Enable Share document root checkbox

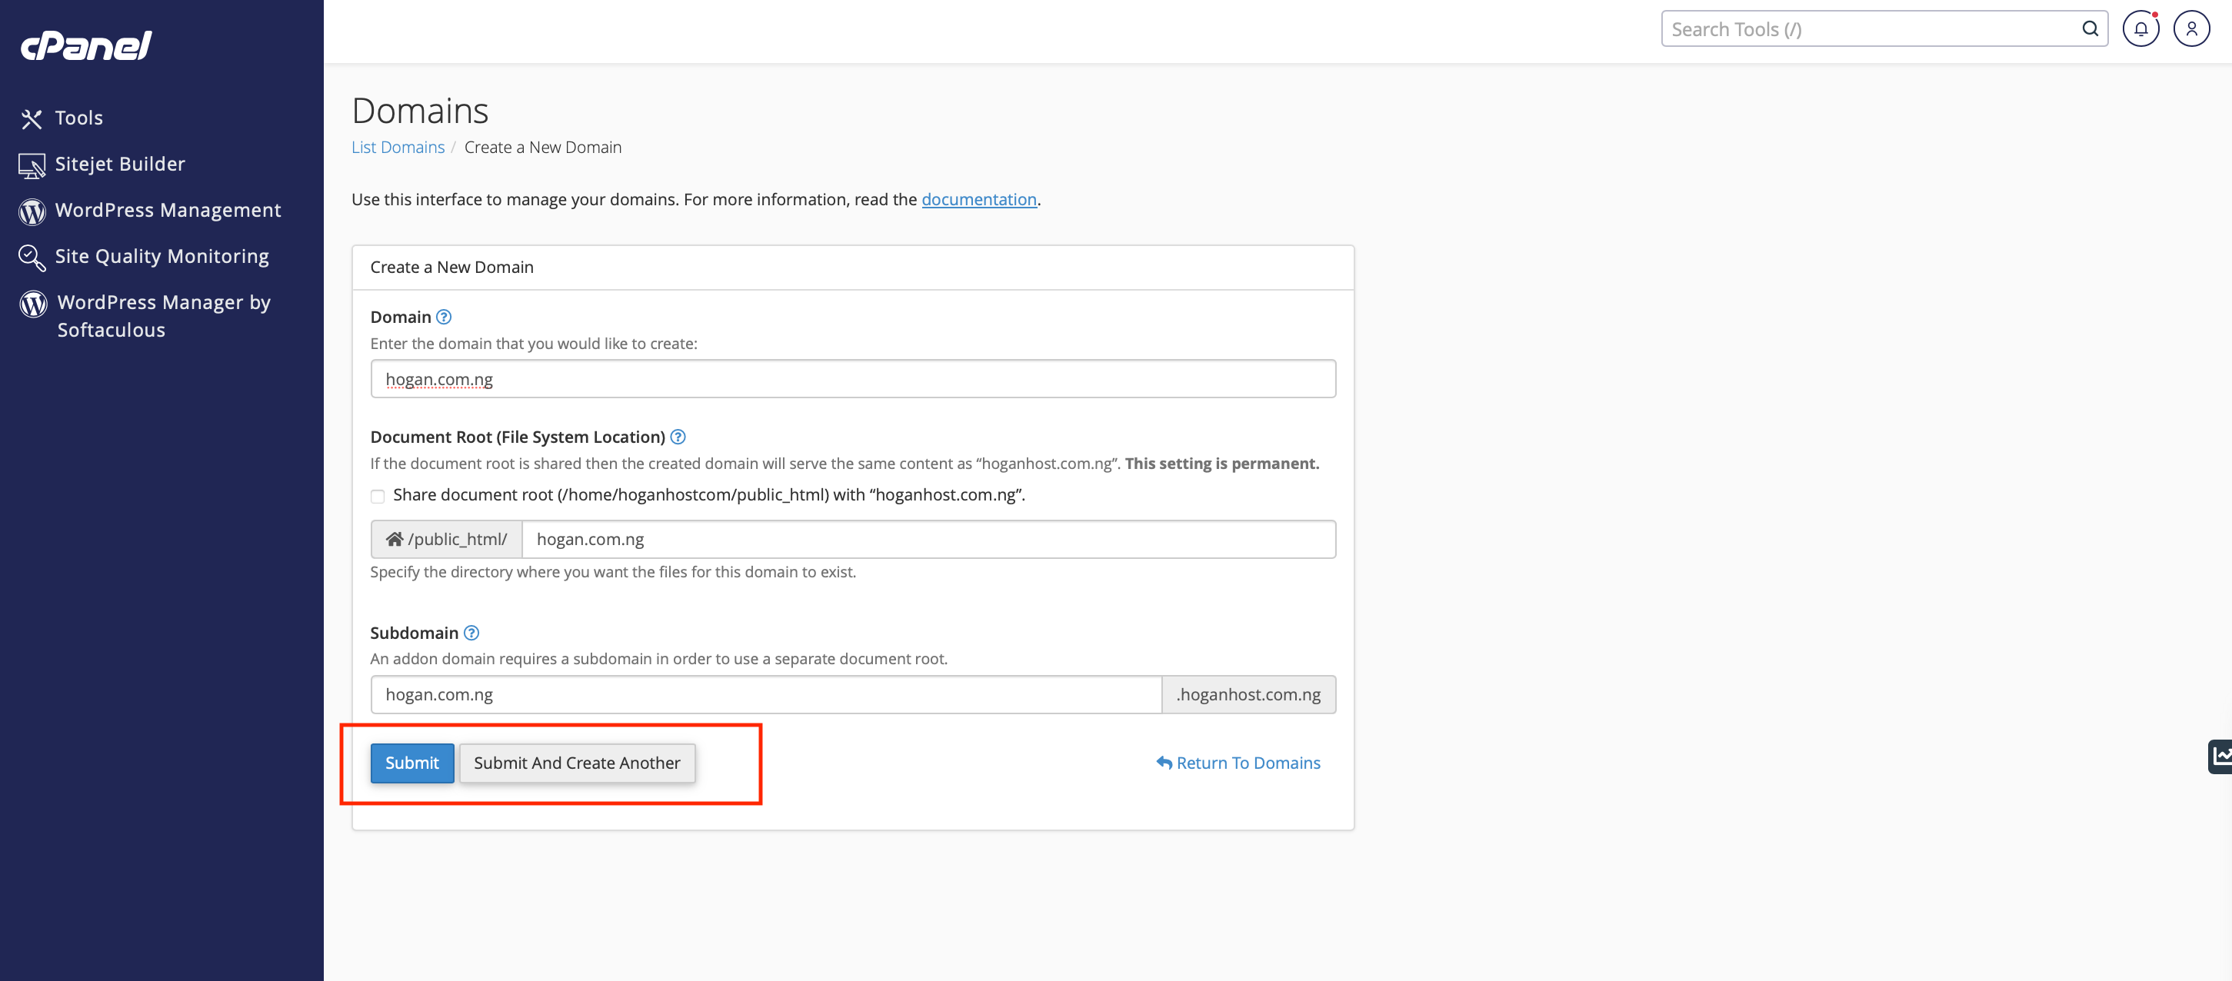[x=378, y=496]
